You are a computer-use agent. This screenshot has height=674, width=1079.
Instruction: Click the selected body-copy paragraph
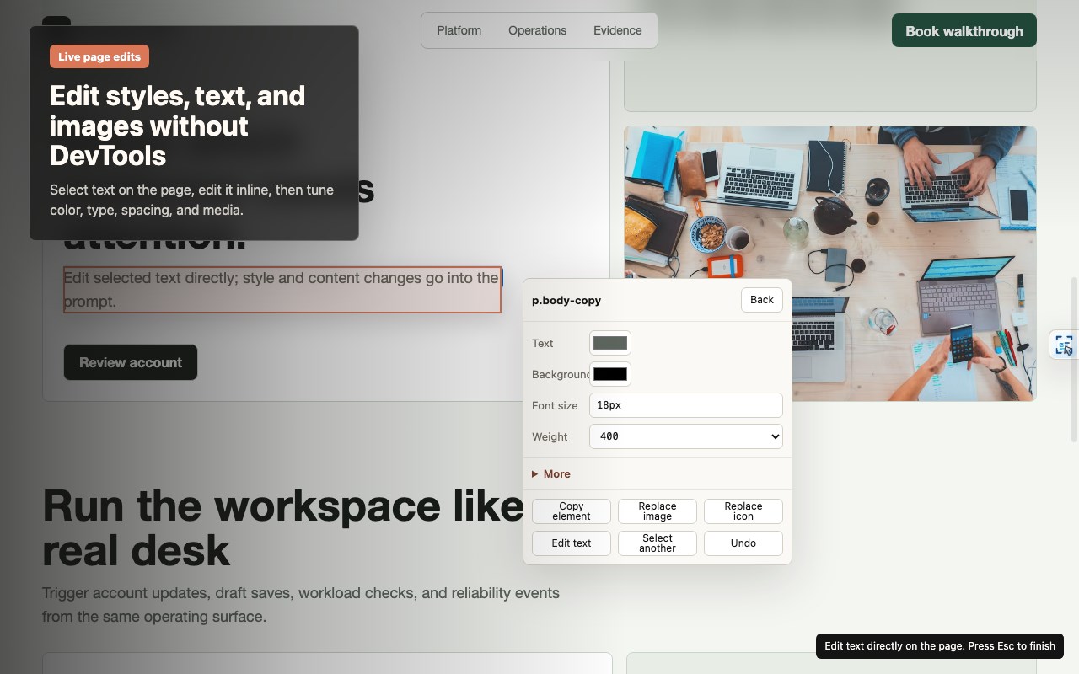click(x=282, y=290)
